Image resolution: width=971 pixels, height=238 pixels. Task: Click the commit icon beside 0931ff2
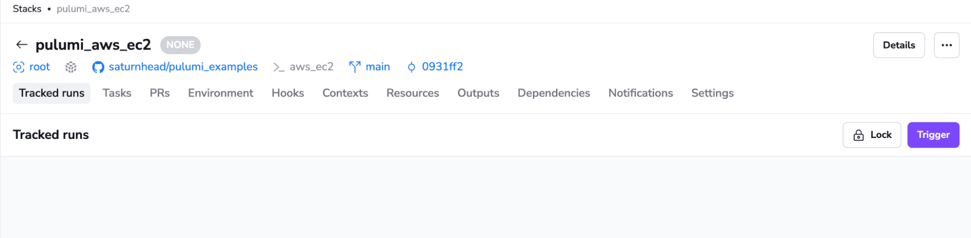[411, 67]
